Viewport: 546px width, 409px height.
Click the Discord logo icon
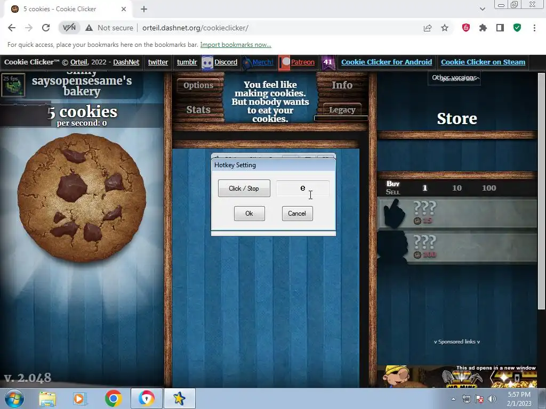click(207, 63)
